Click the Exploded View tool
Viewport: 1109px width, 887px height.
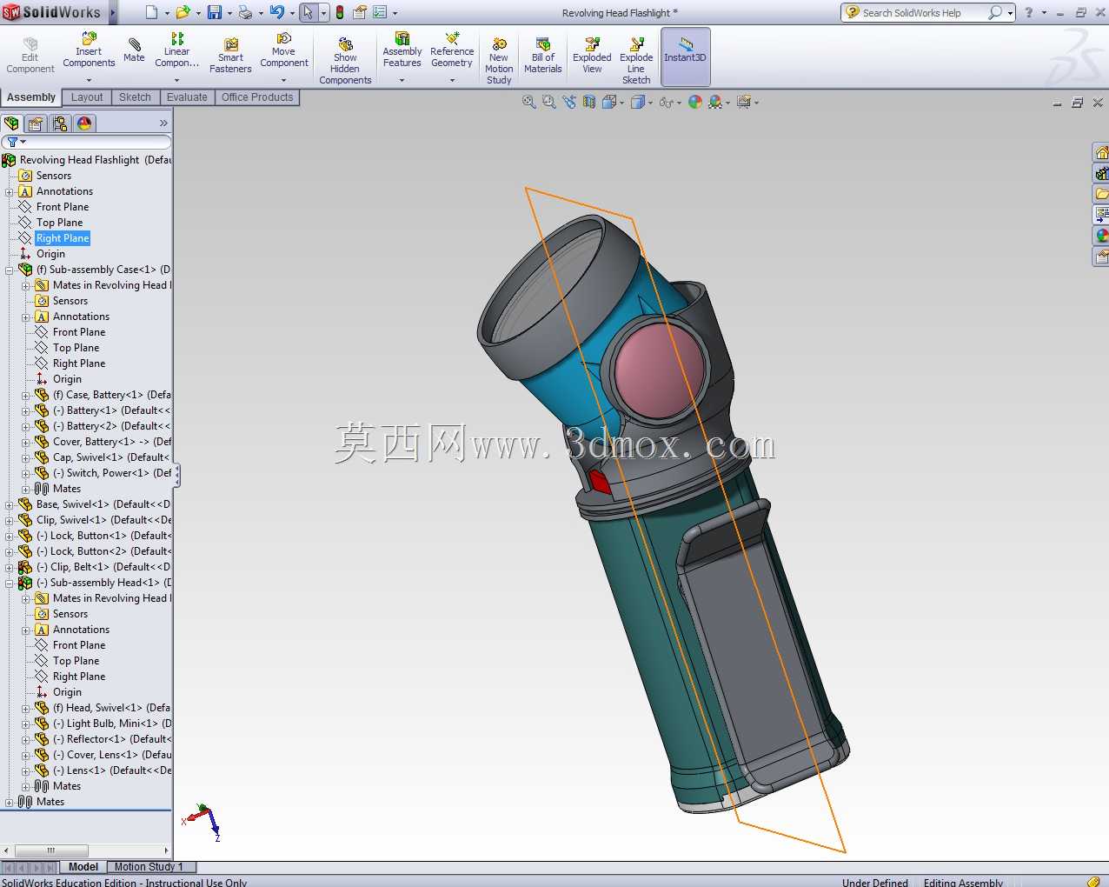click(592, 56)
